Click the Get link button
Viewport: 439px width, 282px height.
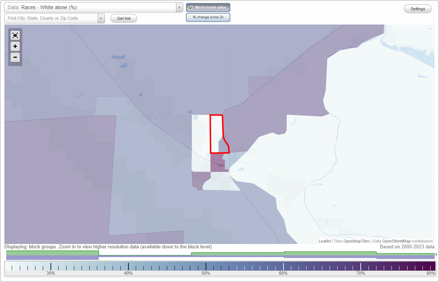[124, 18]
